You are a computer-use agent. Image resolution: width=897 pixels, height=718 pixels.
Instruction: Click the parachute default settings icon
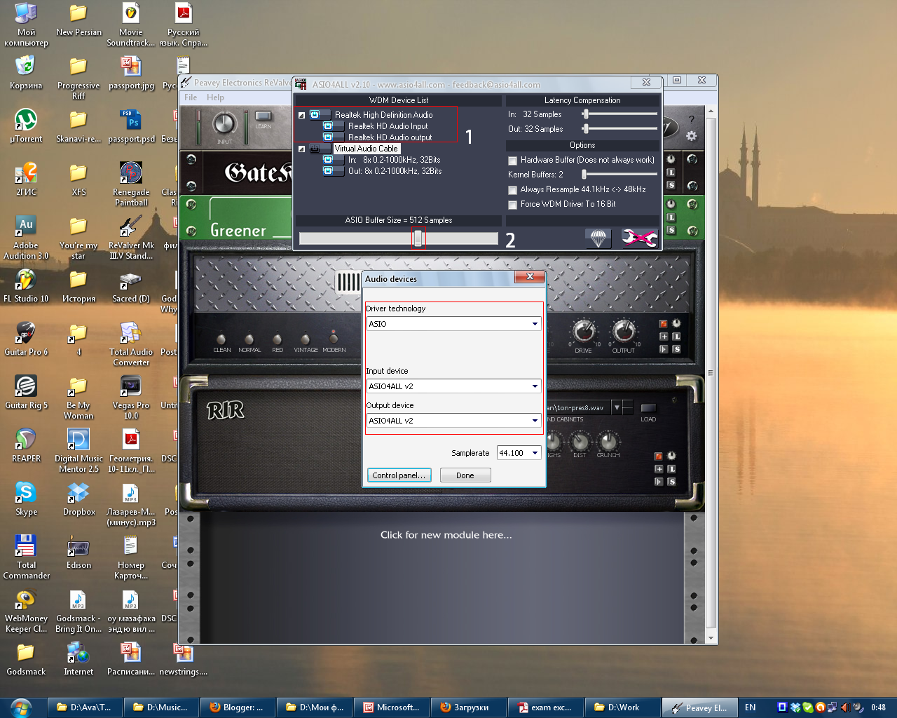point(598,239)
